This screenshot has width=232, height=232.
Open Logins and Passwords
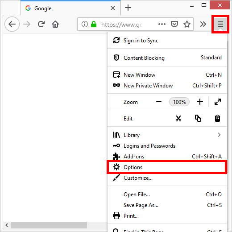click(x=167, y=146)
